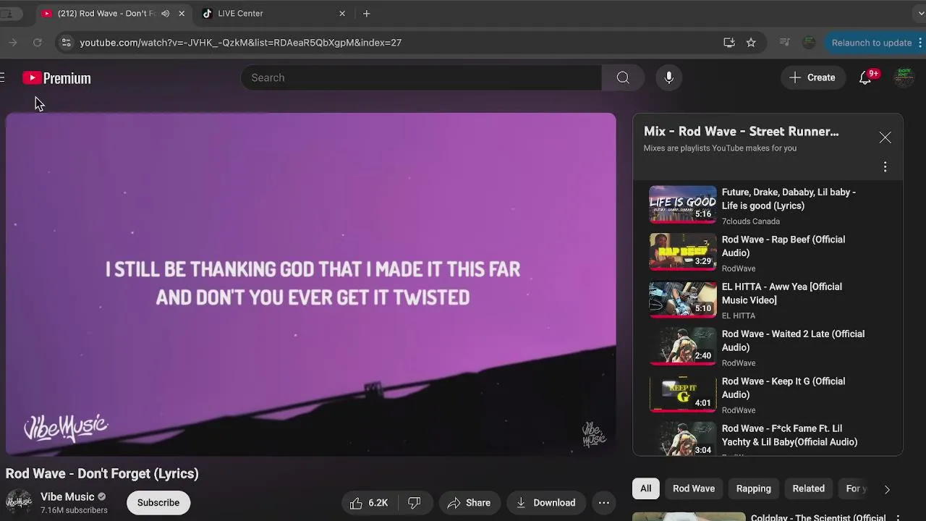Open the notifications bell
This screenshot has height=521, width=926.
coord(865,77)
